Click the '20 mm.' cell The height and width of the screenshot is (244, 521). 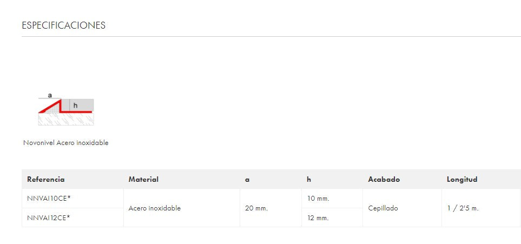[256, 208]
